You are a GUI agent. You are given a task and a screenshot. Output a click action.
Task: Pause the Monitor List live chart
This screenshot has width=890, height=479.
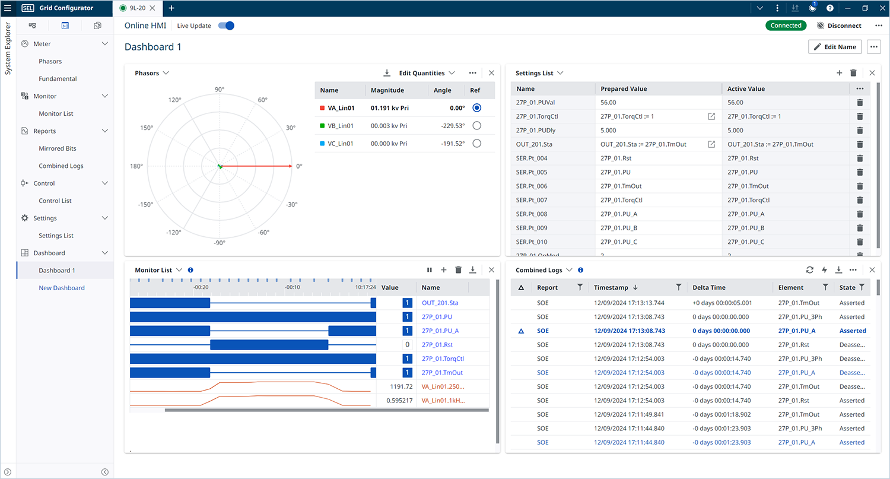coord(430,270)
